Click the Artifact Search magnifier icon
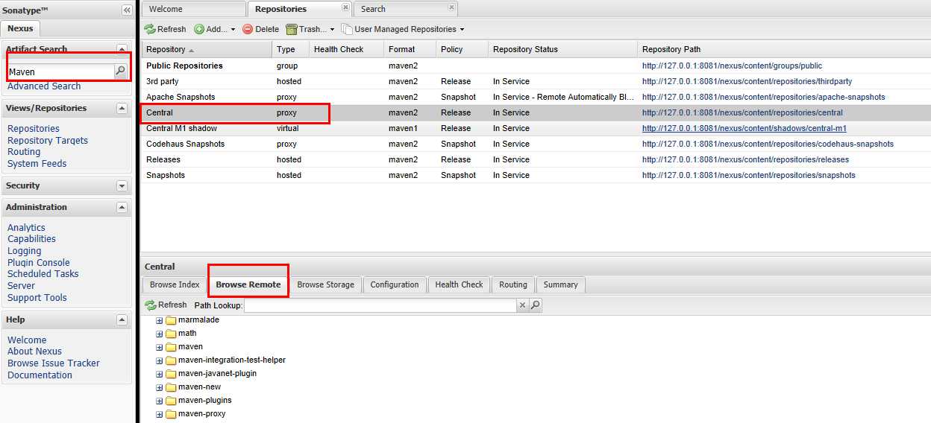Screen dimensions: 931x423 [x=120, y=71]
